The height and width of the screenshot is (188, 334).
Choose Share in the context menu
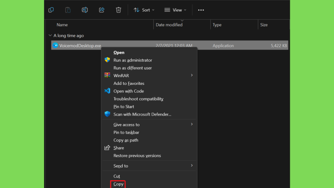(x=119, y=148)
